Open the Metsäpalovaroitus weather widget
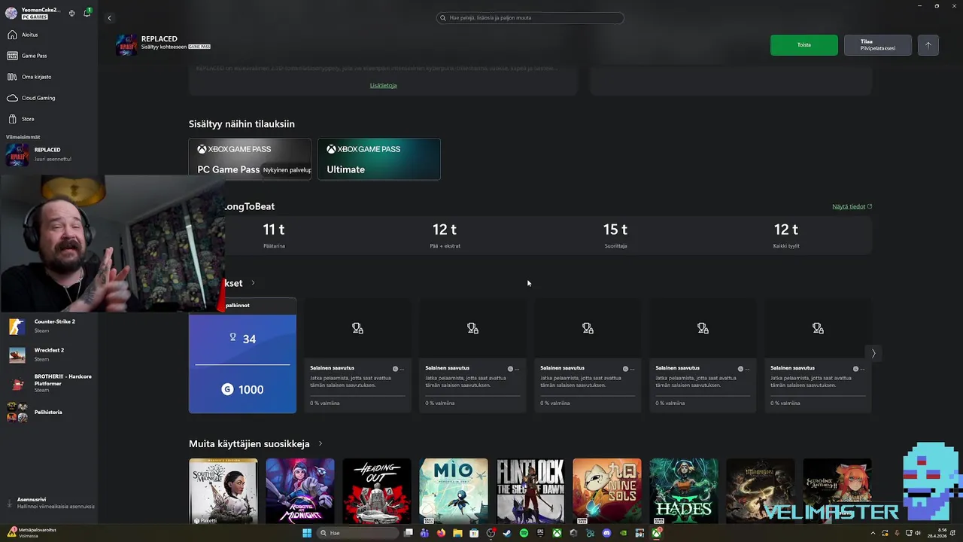This screenshot has width=963, height=542. click(32, 533)
